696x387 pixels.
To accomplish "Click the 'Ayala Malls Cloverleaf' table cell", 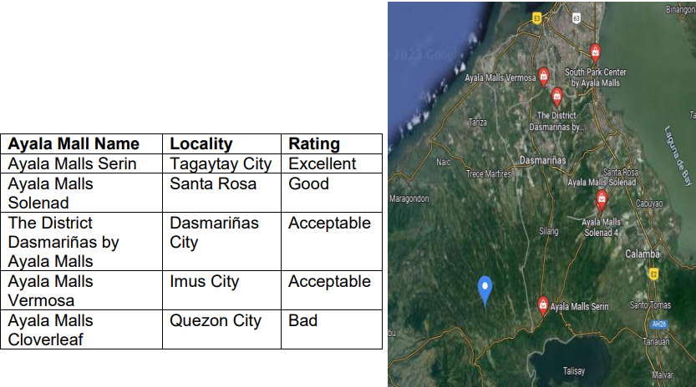I will click(x=82, y=329).
